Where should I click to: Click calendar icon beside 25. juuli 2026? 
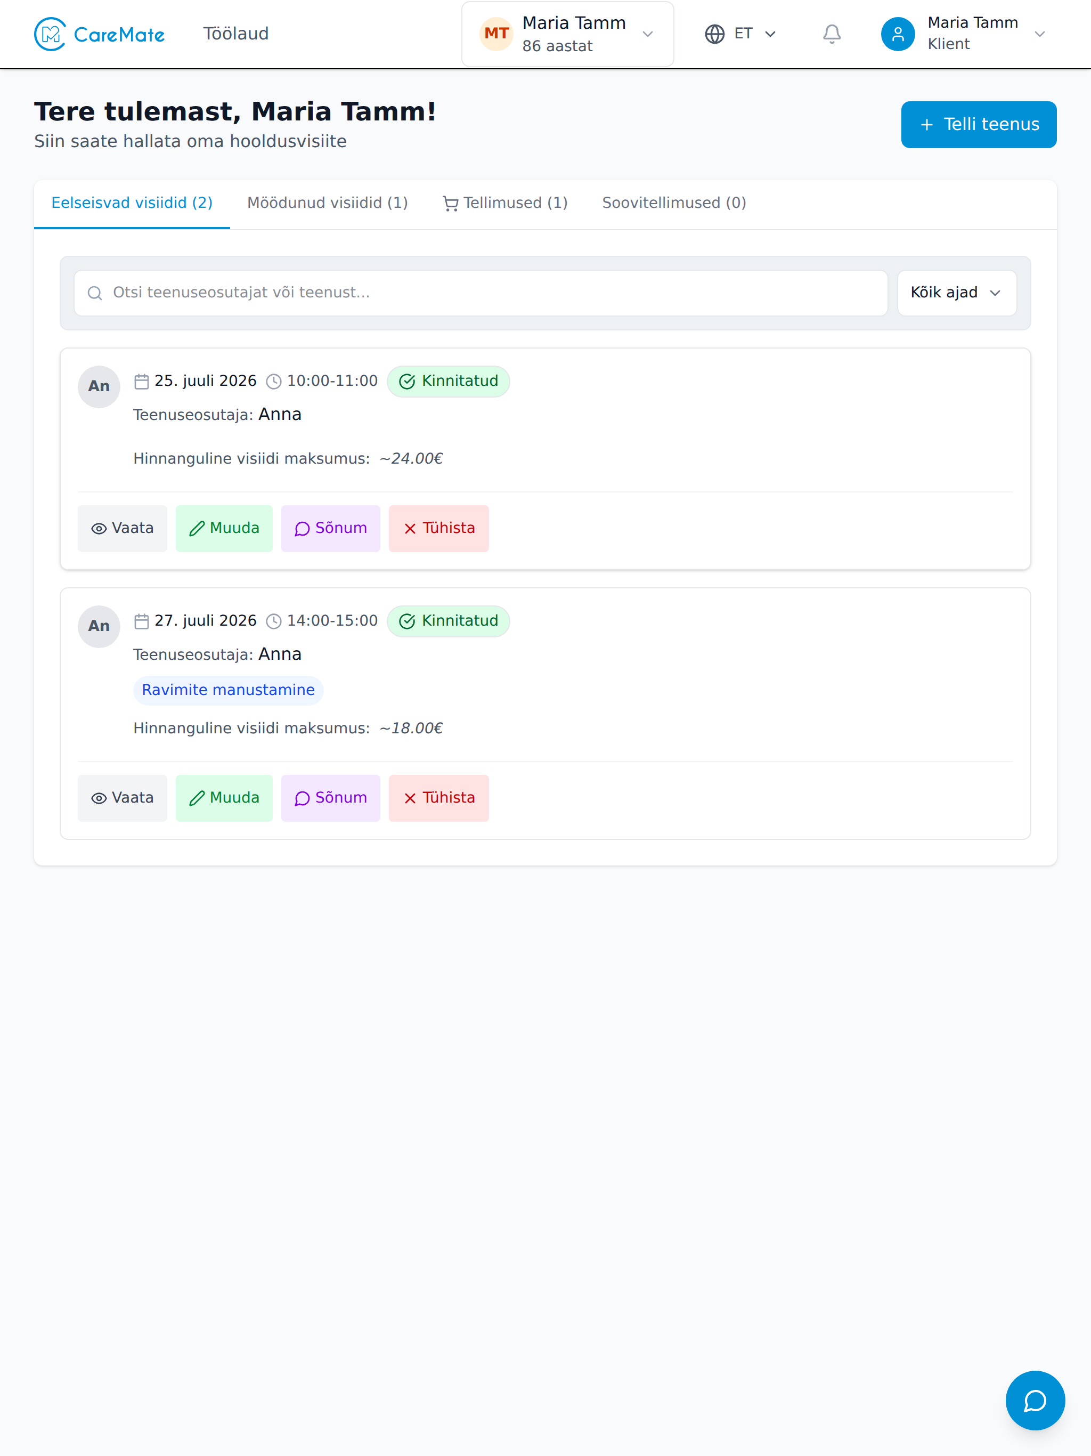point(142,381)
